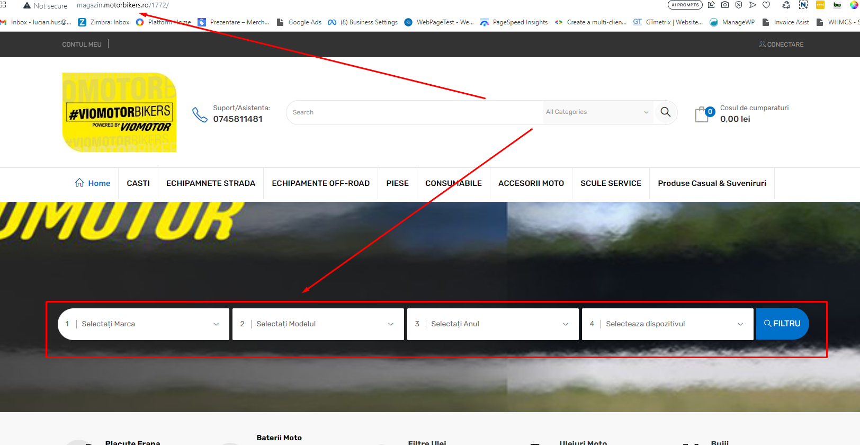This screenshot has width=860, height=445.
Task: Open the PageSpeed Insights bookmark
Action: coord(514,22)
